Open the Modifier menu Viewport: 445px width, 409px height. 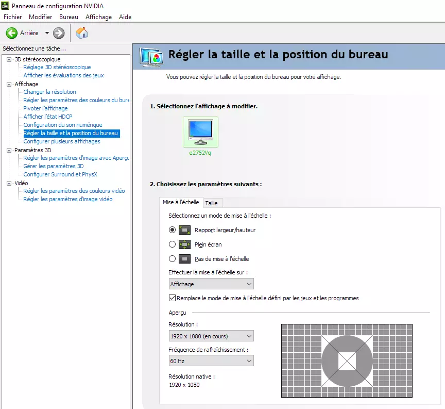[x=41, y=17]
